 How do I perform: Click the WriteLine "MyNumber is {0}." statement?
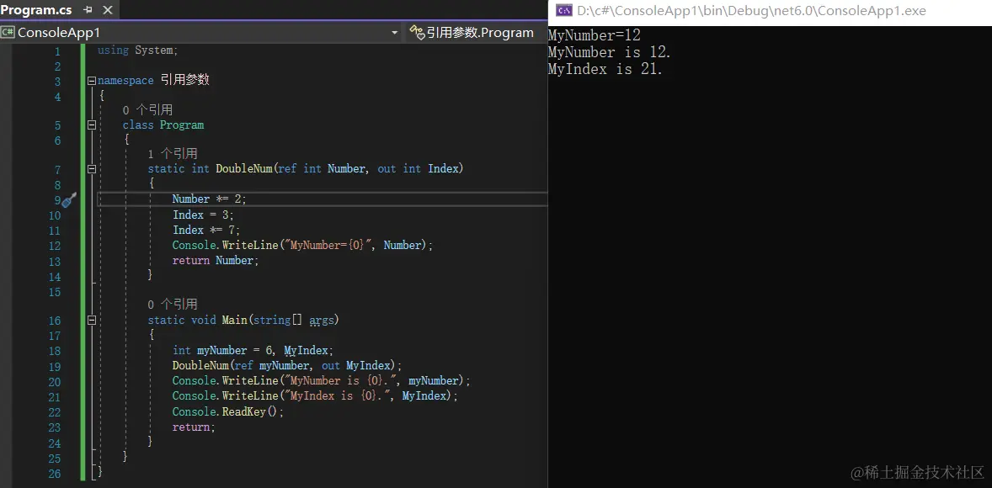(x=322, y=381)
